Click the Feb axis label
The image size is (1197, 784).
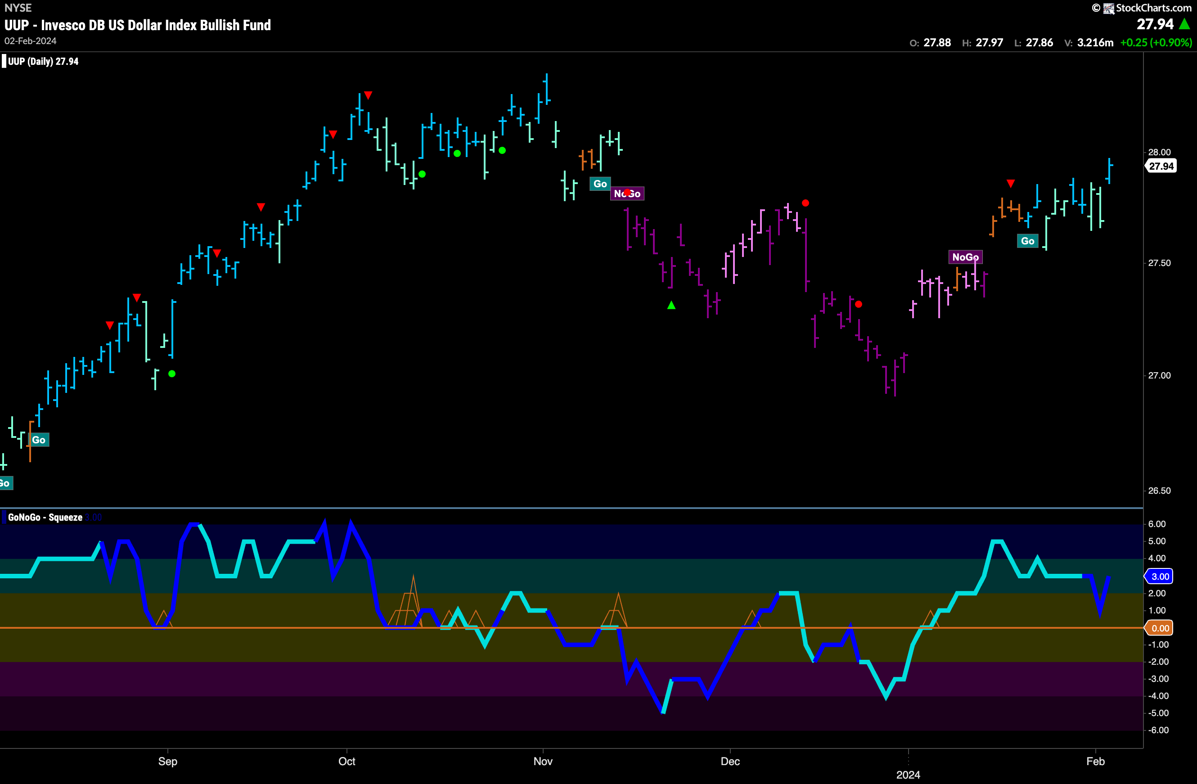tap(1095, 761)
